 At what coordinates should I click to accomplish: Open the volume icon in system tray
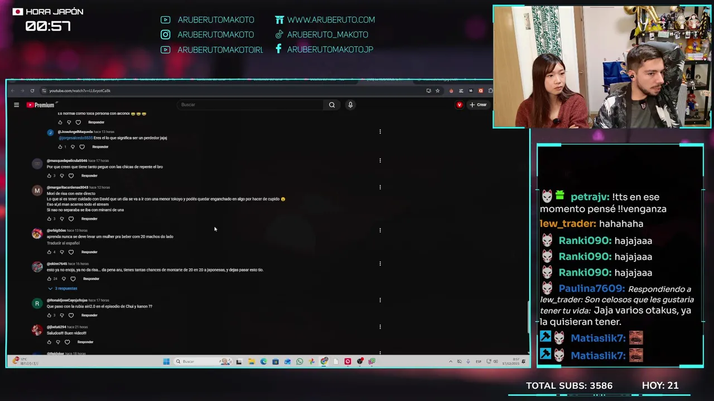click(x=496, y=361)
